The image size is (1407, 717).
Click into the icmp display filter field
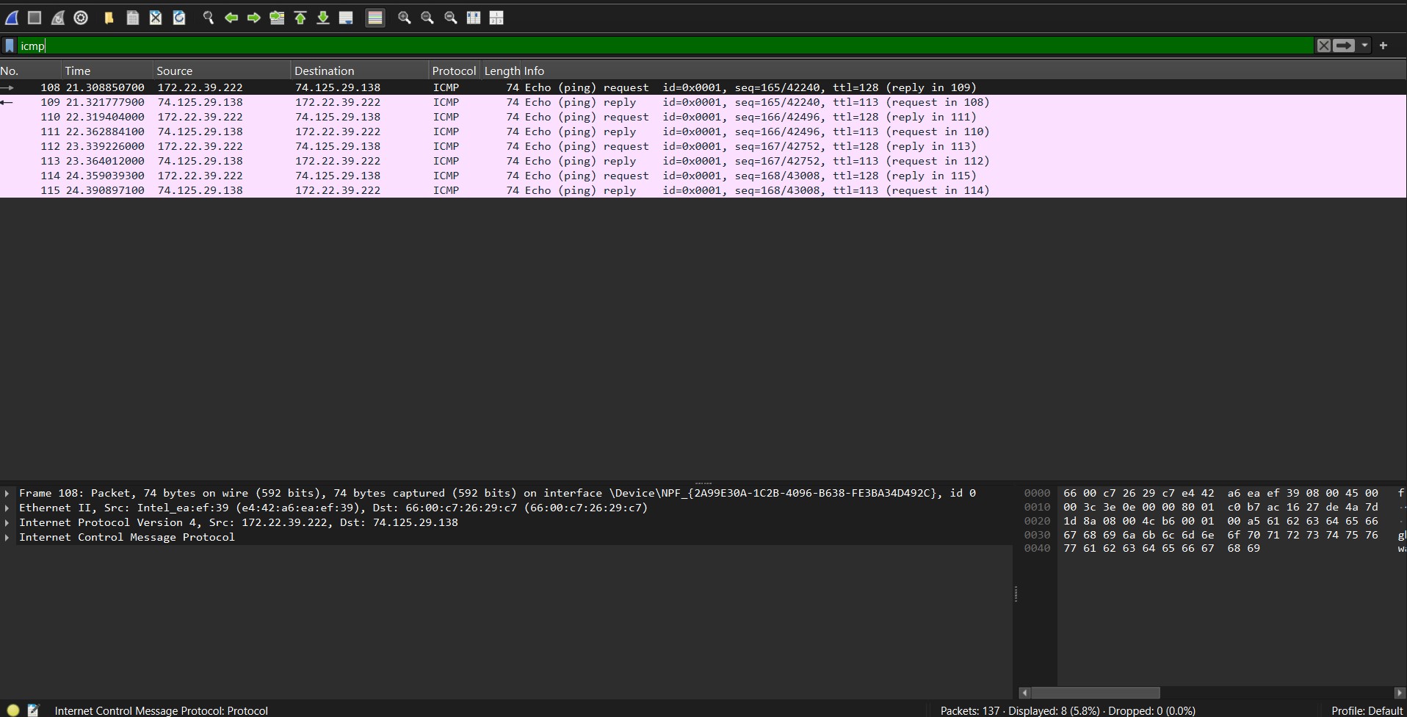click(x=665, y=46)
